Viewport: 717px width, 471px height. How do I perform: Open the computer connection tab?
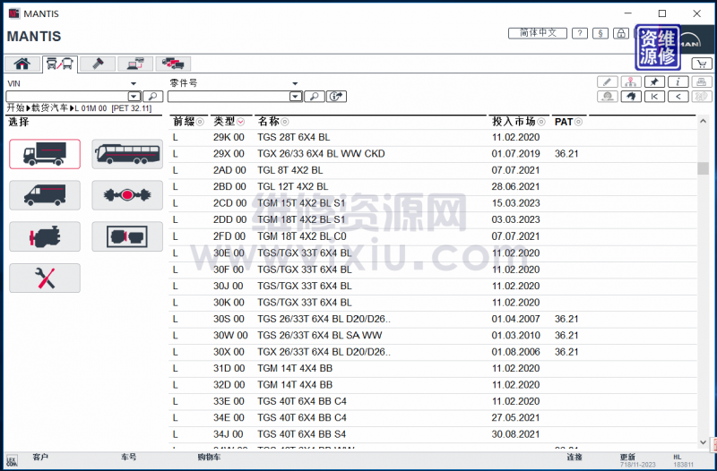[135, 64]
